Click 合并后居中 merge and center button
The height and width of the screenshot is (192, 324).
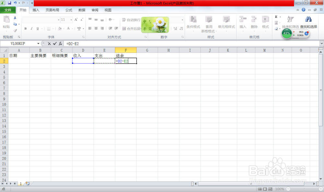[131, 29]
